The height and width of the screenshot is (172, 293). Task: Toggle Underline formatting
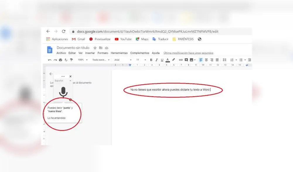tap(161, 60)
